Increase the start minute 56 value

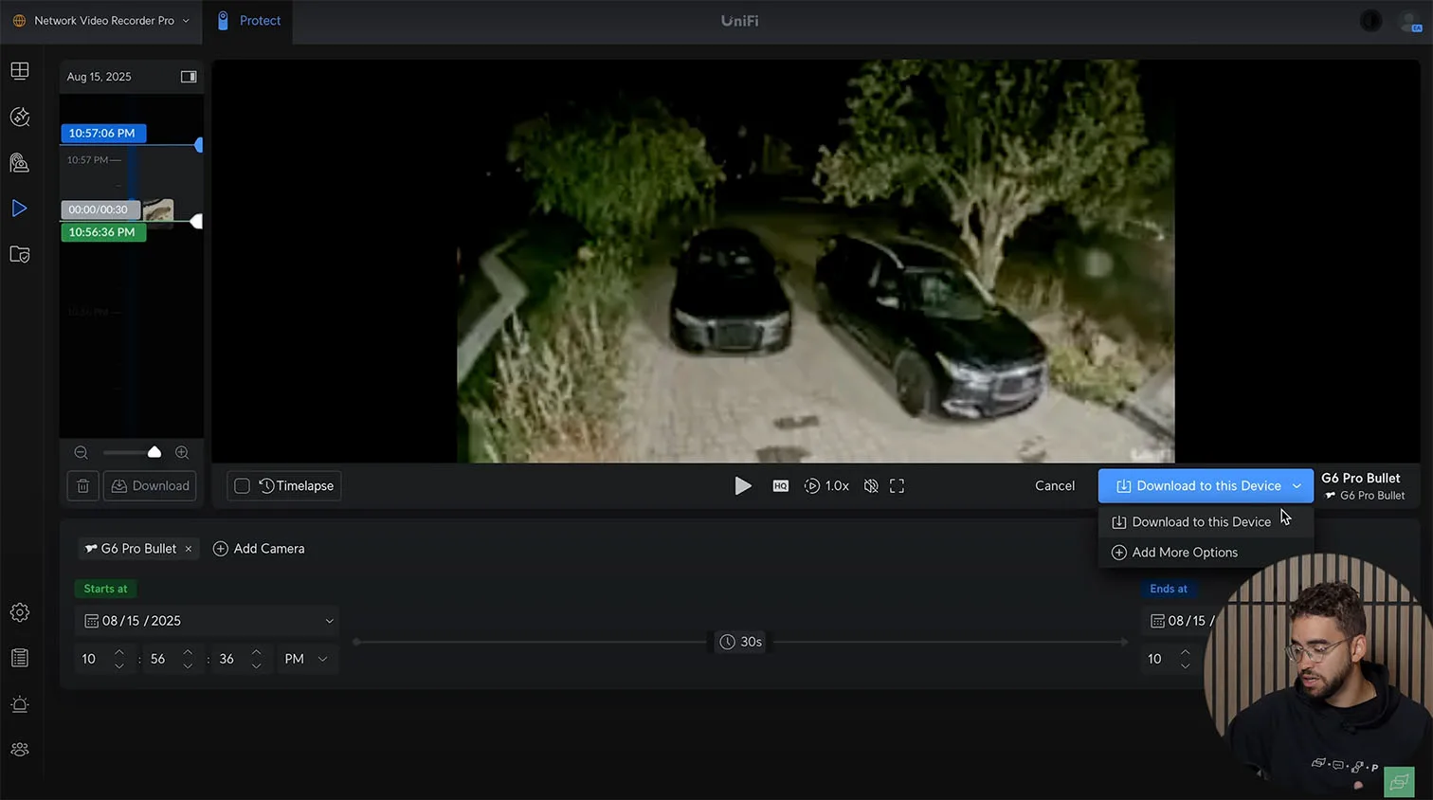pos(188,652)
